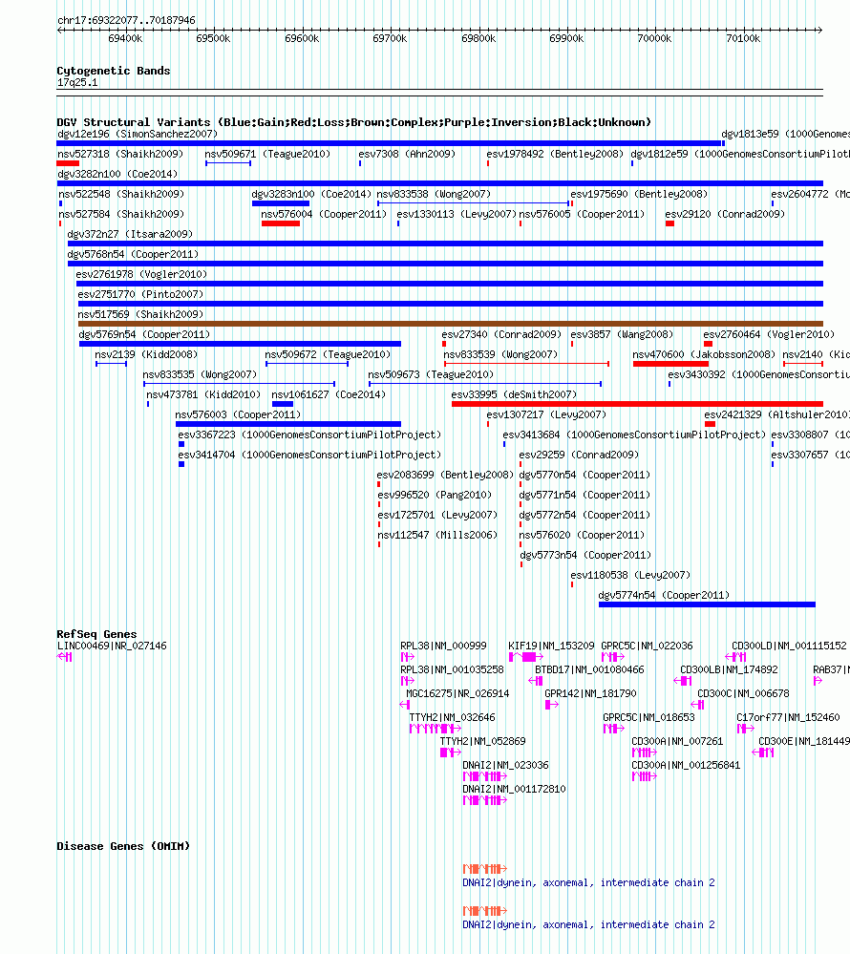Viewport: 850px width, 954px height.
Task: Select the nsv527318 red loss bar
Action: [x=68, y=163]
